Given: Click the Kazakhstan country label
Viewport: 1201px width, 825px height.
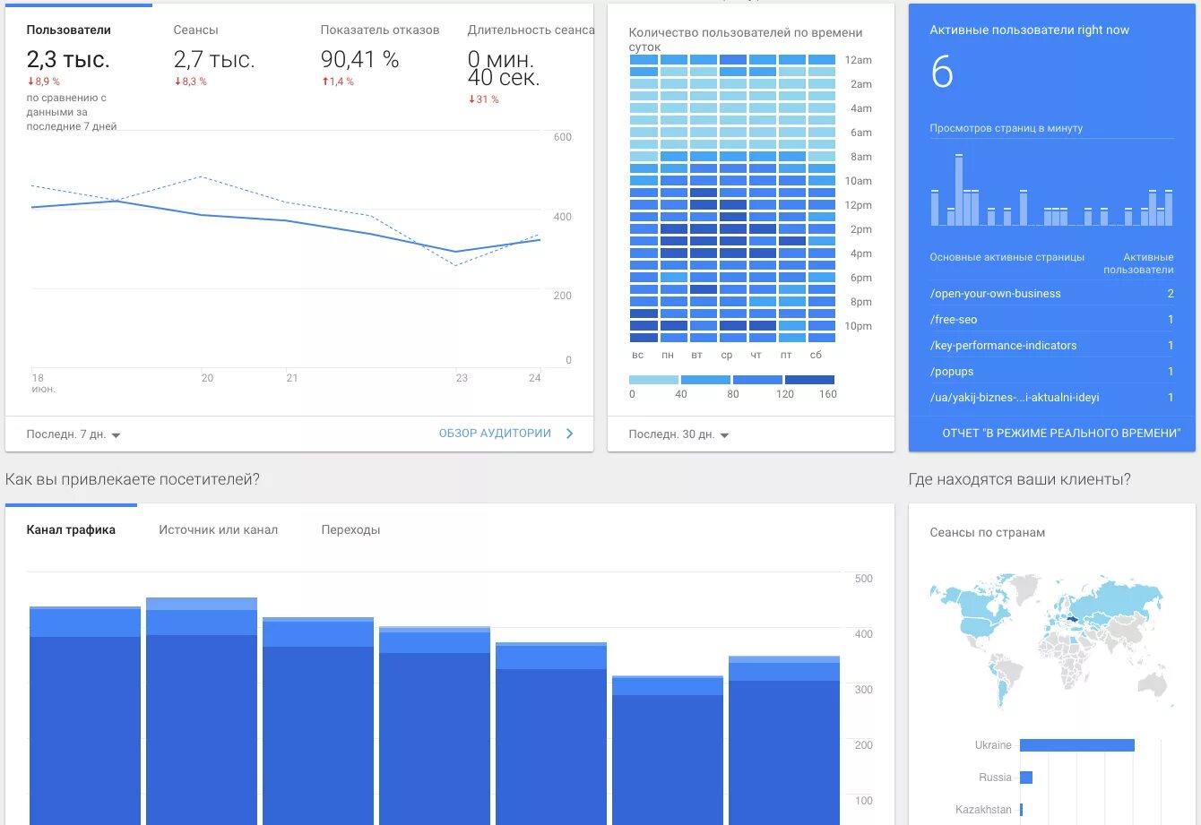Looking at the screenshot, I should point(983,810).
